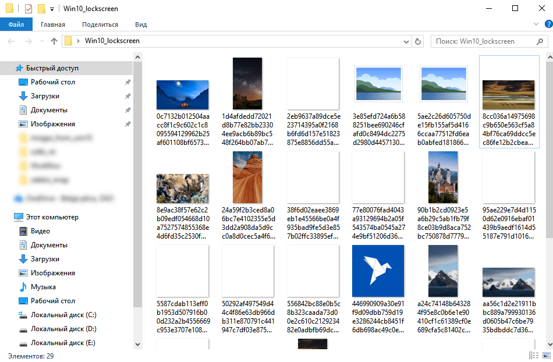Select Локальный диск (C:) in sidebar

click(x=63, y=315)
